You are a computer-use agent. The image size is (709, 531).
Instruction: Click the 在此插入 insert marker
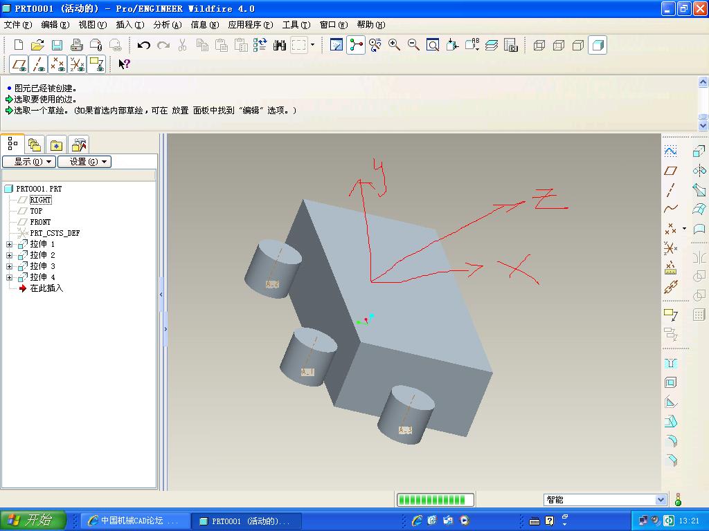click(46, 288)
